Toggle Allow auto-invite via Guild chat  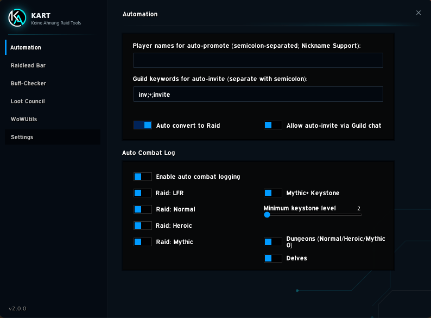click(x=273, y=125)
